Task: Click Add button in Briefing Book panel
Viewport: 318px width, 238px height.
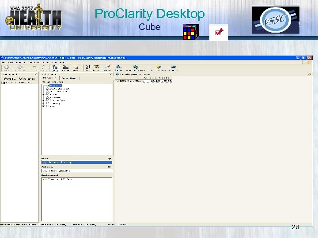Action: coord(10,79)
